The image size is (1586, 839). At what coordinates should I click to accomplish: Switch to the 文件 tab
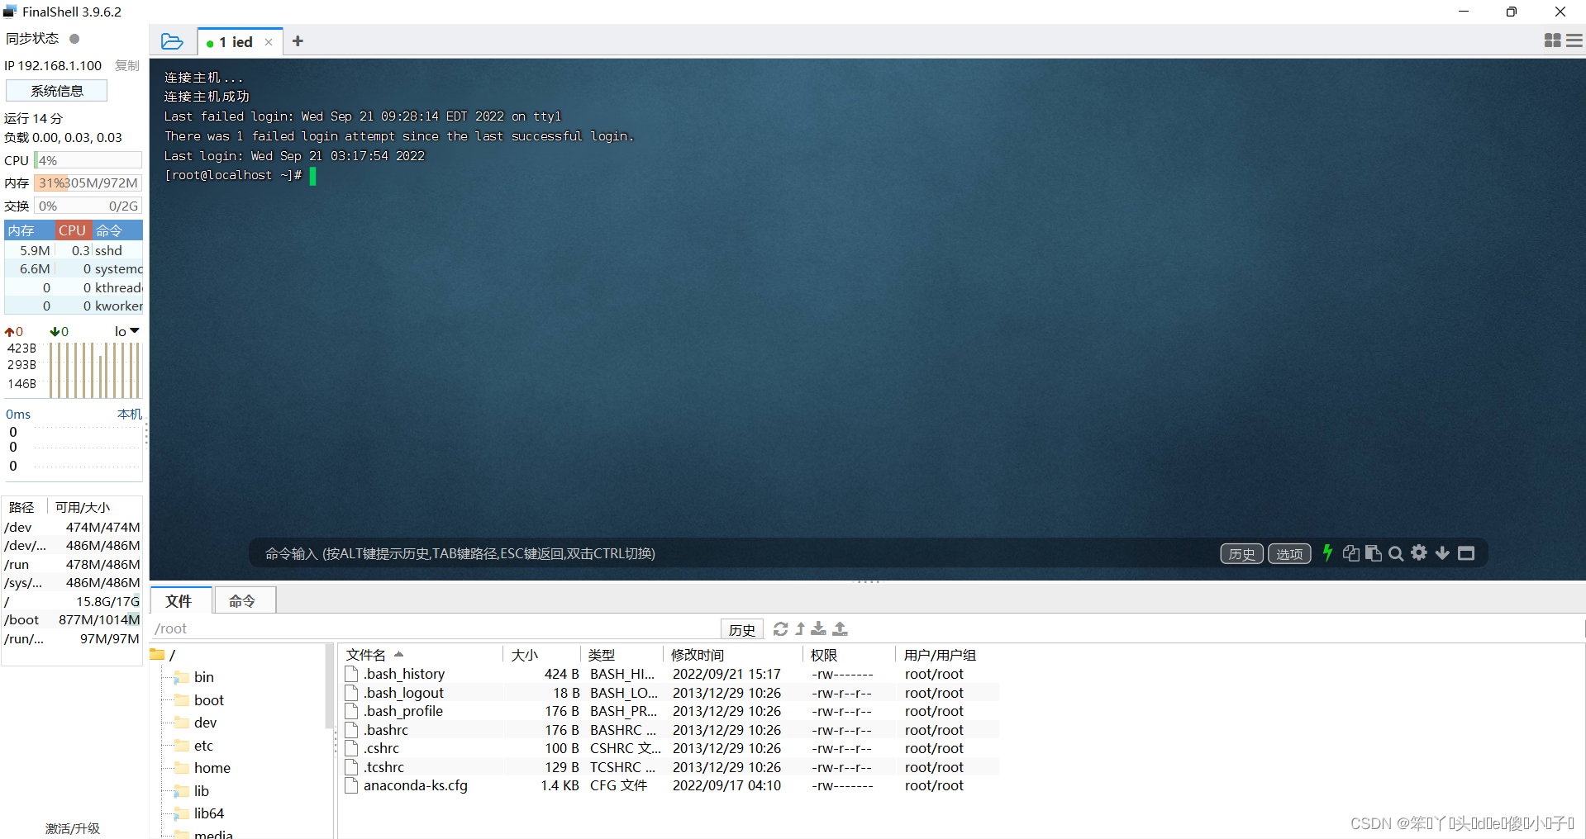point(179,600)
